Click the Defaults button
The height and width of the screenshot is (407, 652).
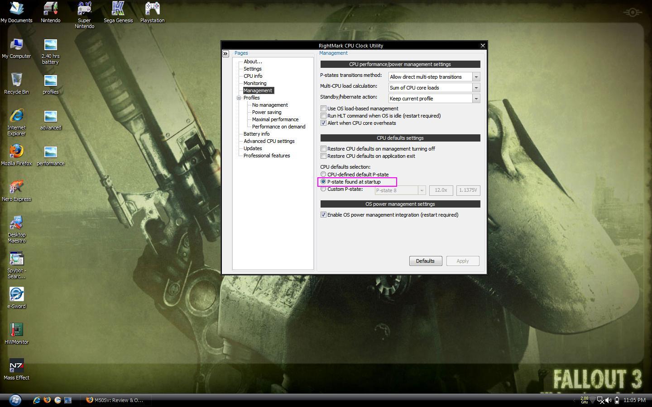pyautogui.click(x=426, y=261)
